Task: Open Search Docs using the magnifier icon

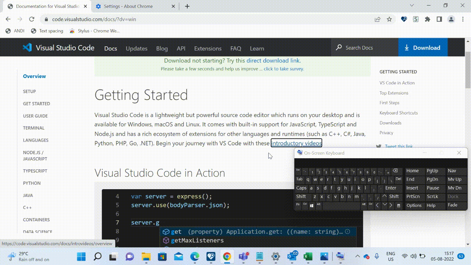Action: (x=339, y=47)
